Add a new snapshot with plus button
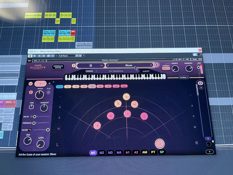 [201, 88]
